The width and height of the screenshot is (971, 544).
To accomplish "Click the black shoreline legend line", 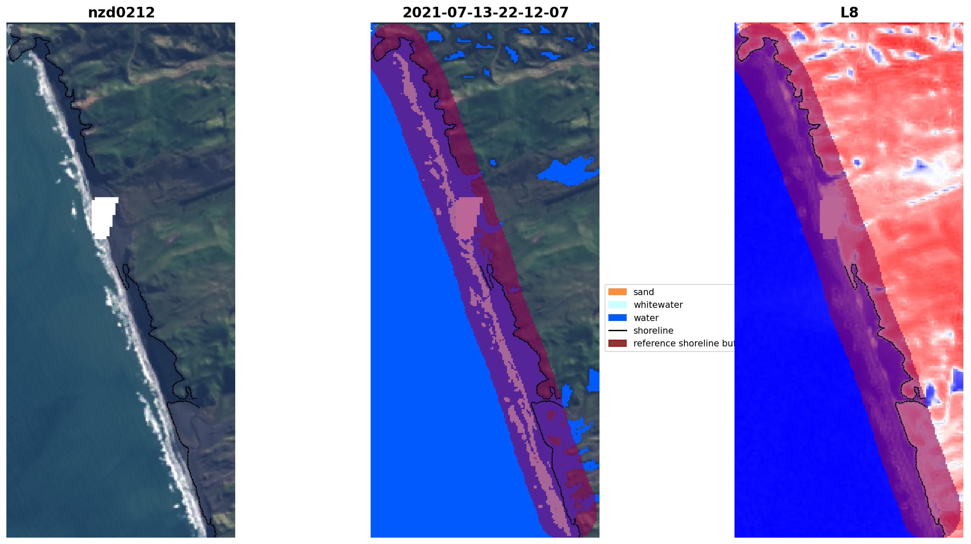I will point(617,330).
